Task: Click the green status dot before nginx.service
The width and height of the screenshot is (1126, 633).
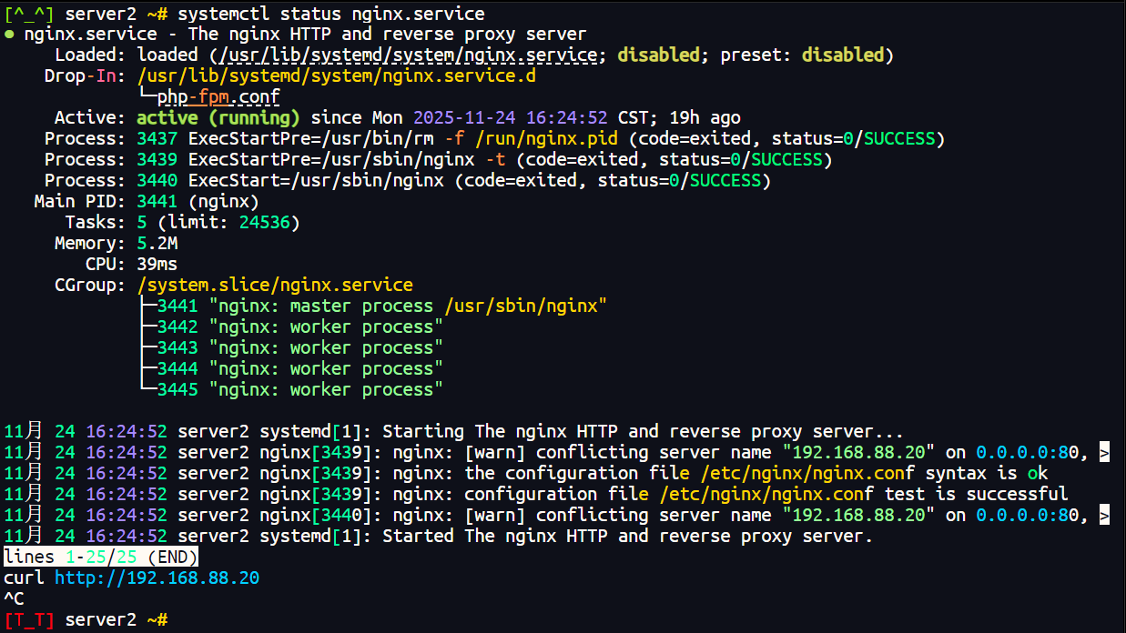Action: click(x=9, y=35)
